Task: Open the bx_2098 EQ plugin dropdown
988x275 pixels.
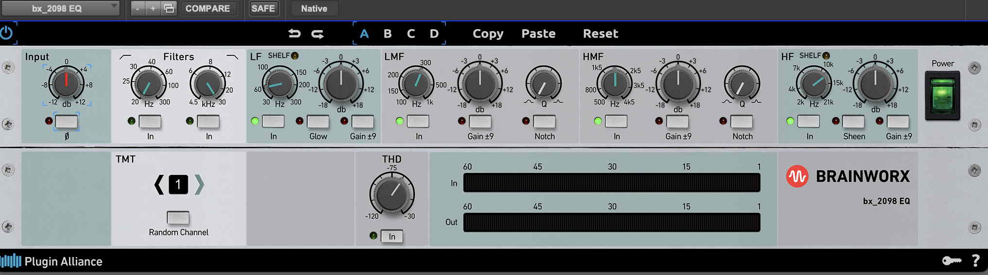Action: pyautogui.click(x=60, y=8)
